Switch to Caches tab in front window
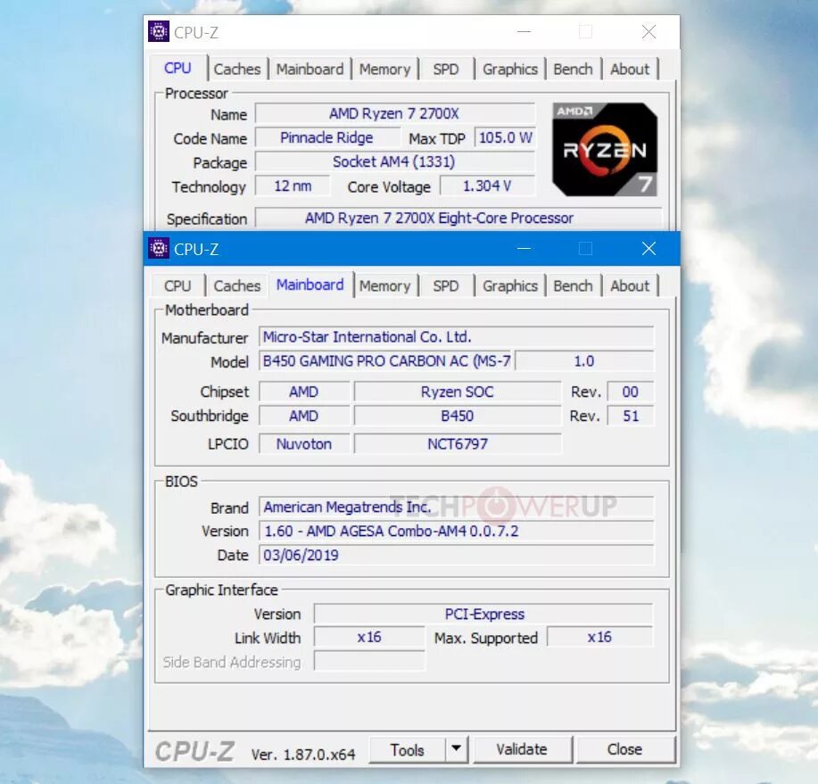This screenshot has height=784, width=818. 237,285
